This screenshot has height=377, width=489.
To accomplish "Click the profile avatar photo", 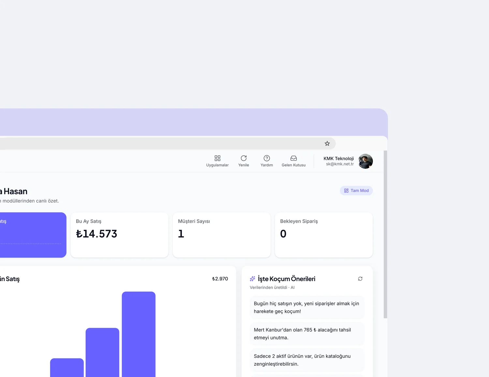I will (x=365, y=161).
